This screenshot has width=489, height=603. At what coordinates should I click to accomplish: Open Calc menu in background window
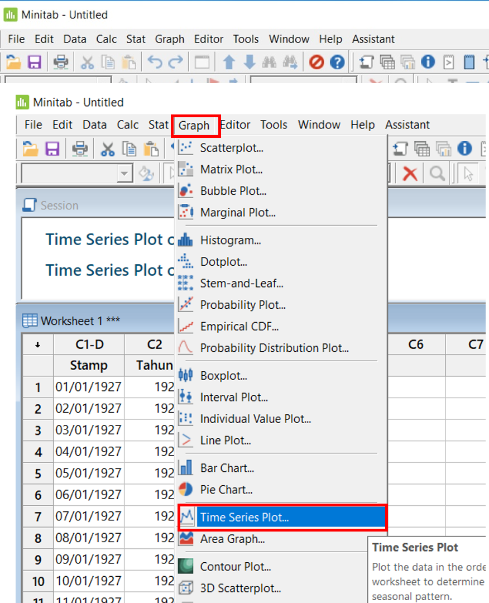click(x=106, y=39)
